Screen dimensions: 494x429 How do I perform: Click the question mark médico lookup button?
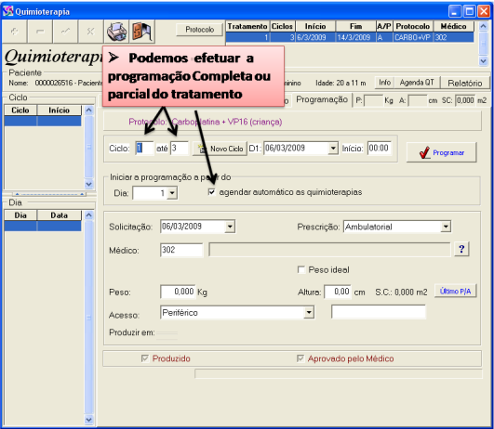[461, 250]
